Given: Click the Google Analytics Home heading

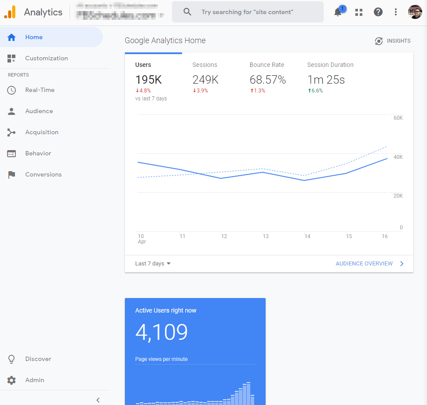Looking at the screenshot, I should (x=165, y=40).
